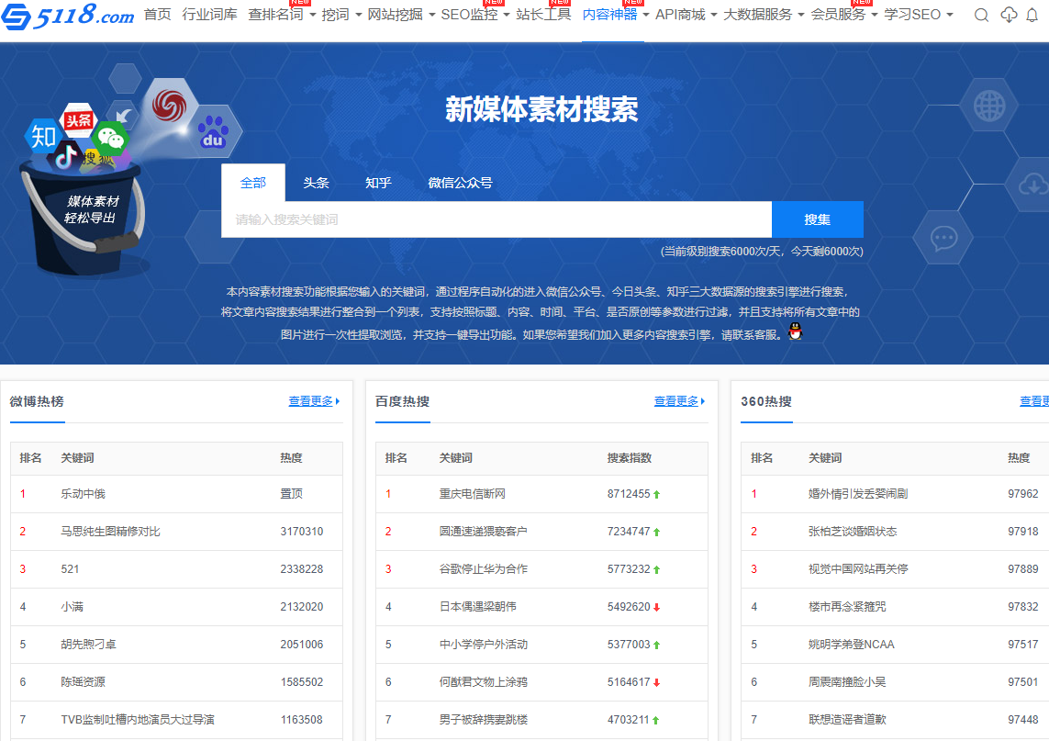Screen dimensions: 1049x741
Task: Click the Toutiao (头条) icon in the banner bucket
Action: (x=79, y=120)
